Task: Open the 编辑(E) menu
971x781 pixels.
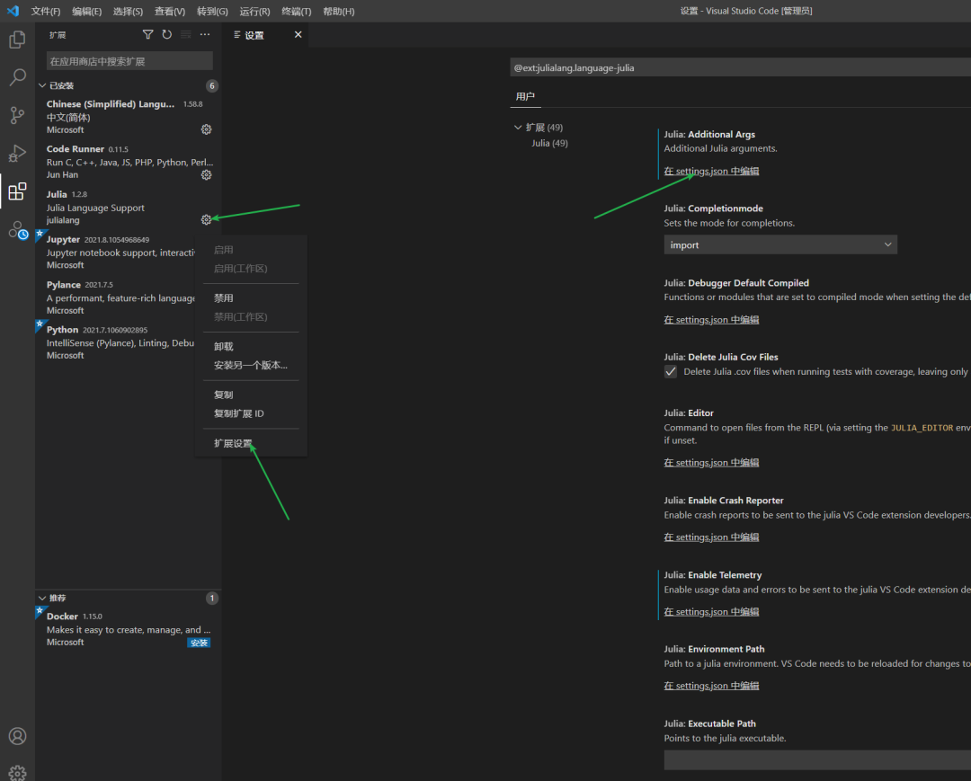Action: coord(86,11)
